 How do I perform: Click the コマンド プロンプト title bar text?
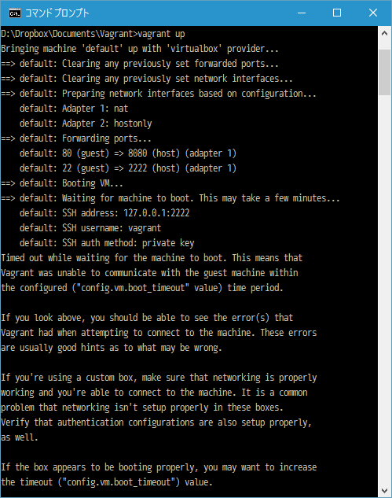tap(57, 13)
